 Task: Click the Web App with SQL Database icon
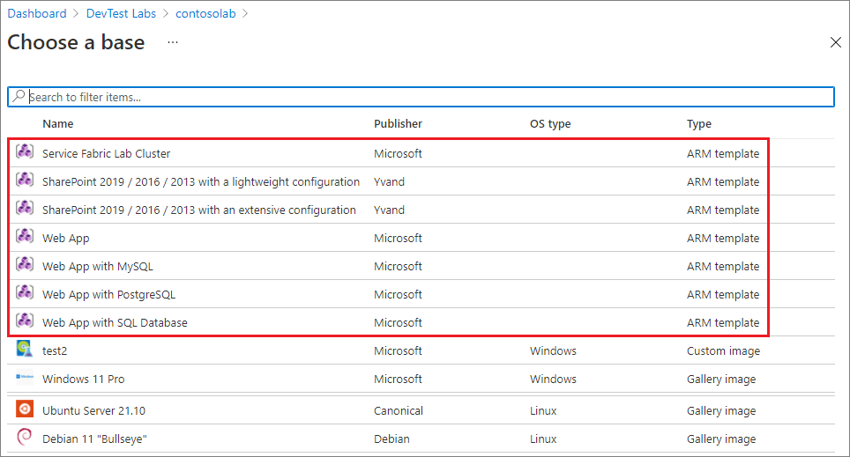pos(25,320)
